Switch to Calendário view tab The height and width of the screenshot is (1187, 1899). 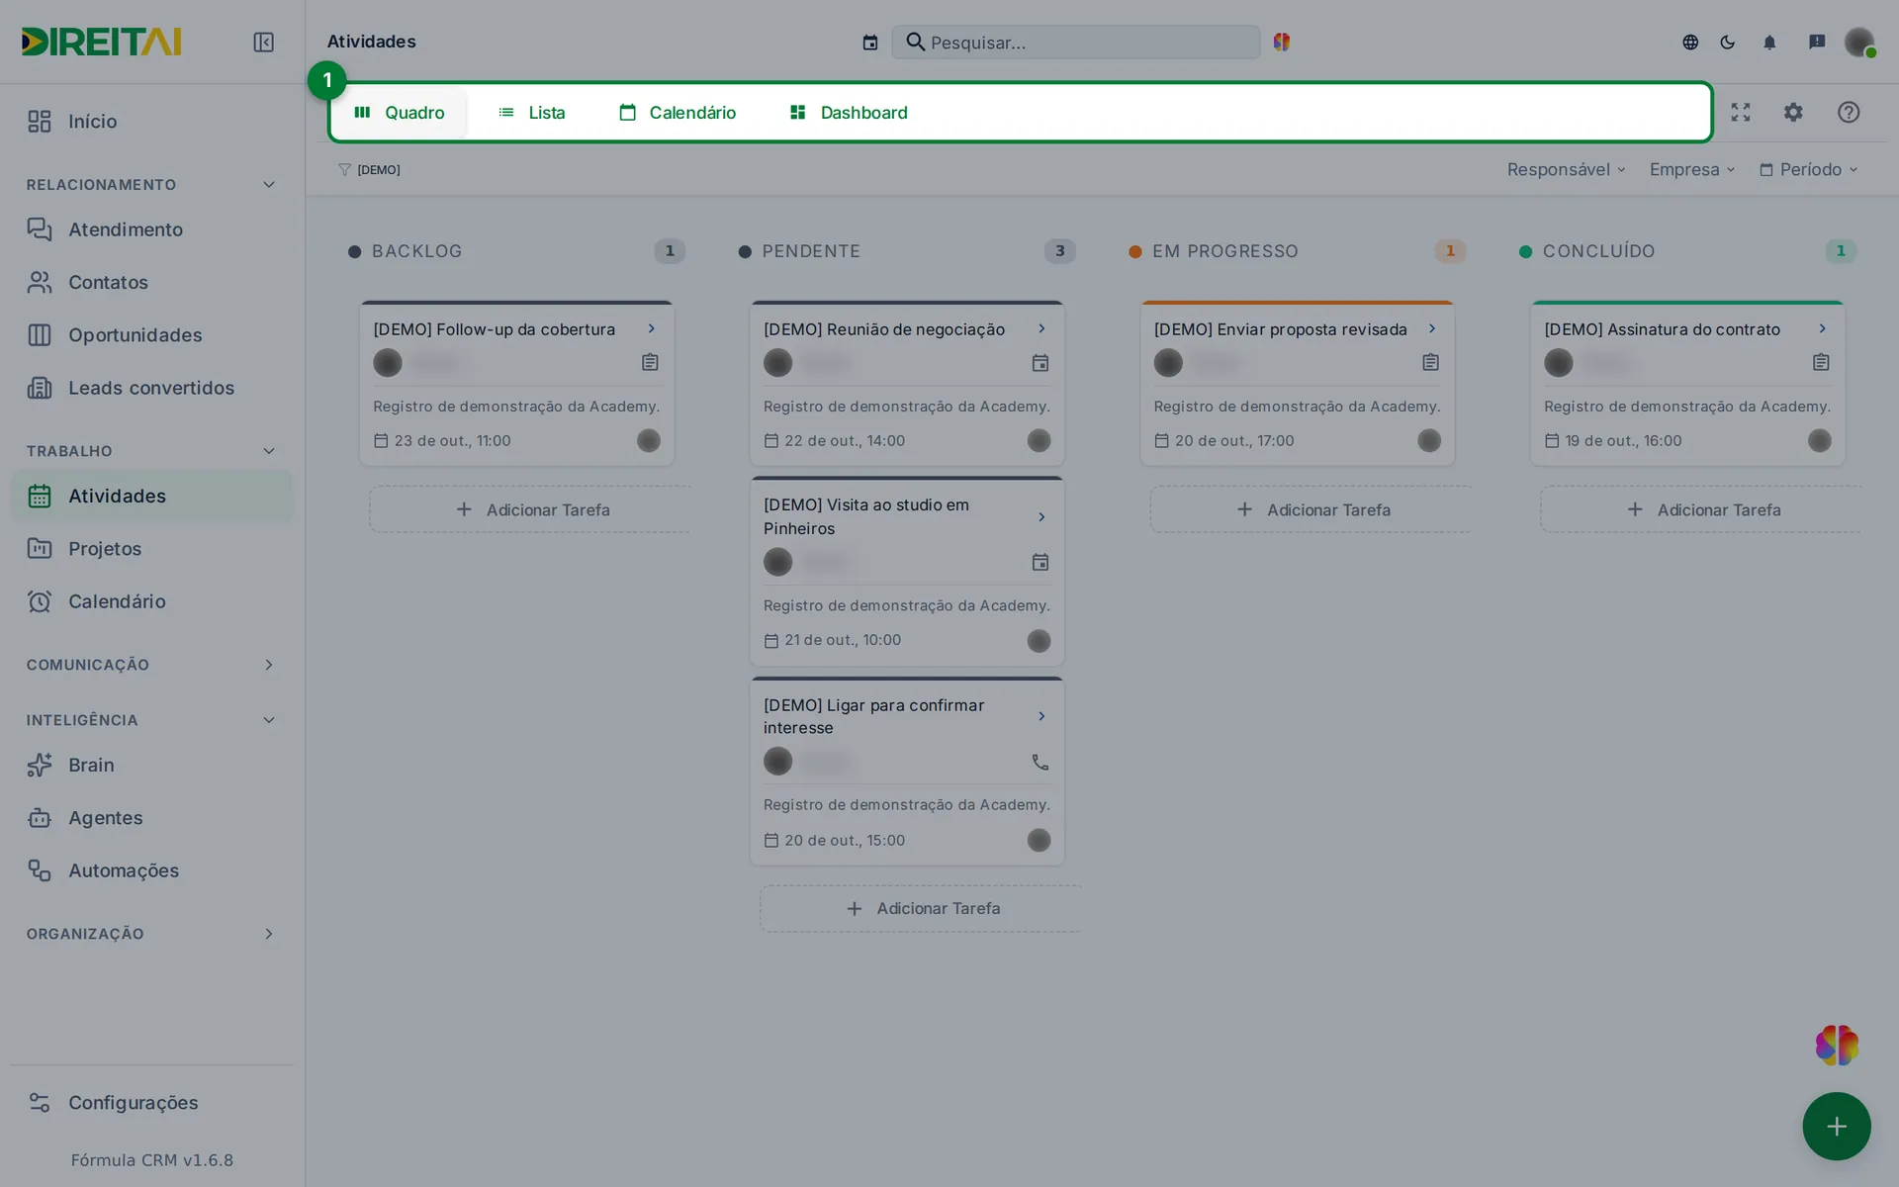[678, 113]
